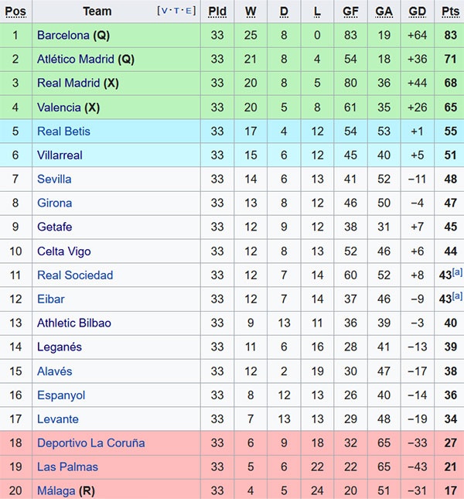This screenshot has height=499, width=464.
Task: Click the Pts column header
Action: (x=450, y=12)
